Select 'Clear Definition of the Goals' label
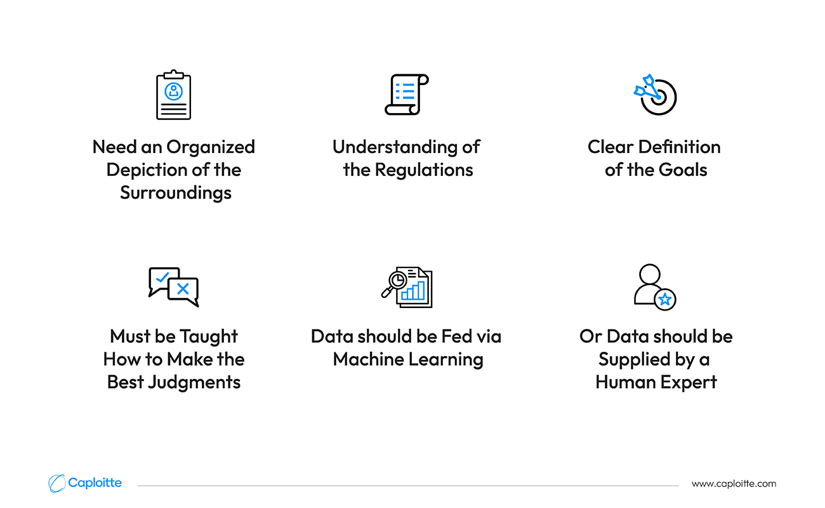 pyautogui.click(x=655, y=158)
